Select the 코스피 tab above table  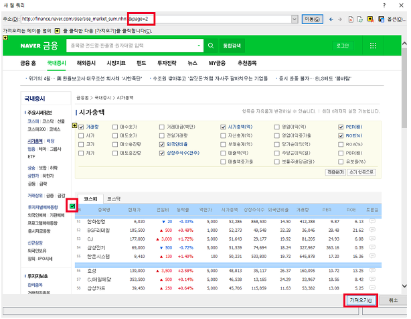[x=90, y=199]
